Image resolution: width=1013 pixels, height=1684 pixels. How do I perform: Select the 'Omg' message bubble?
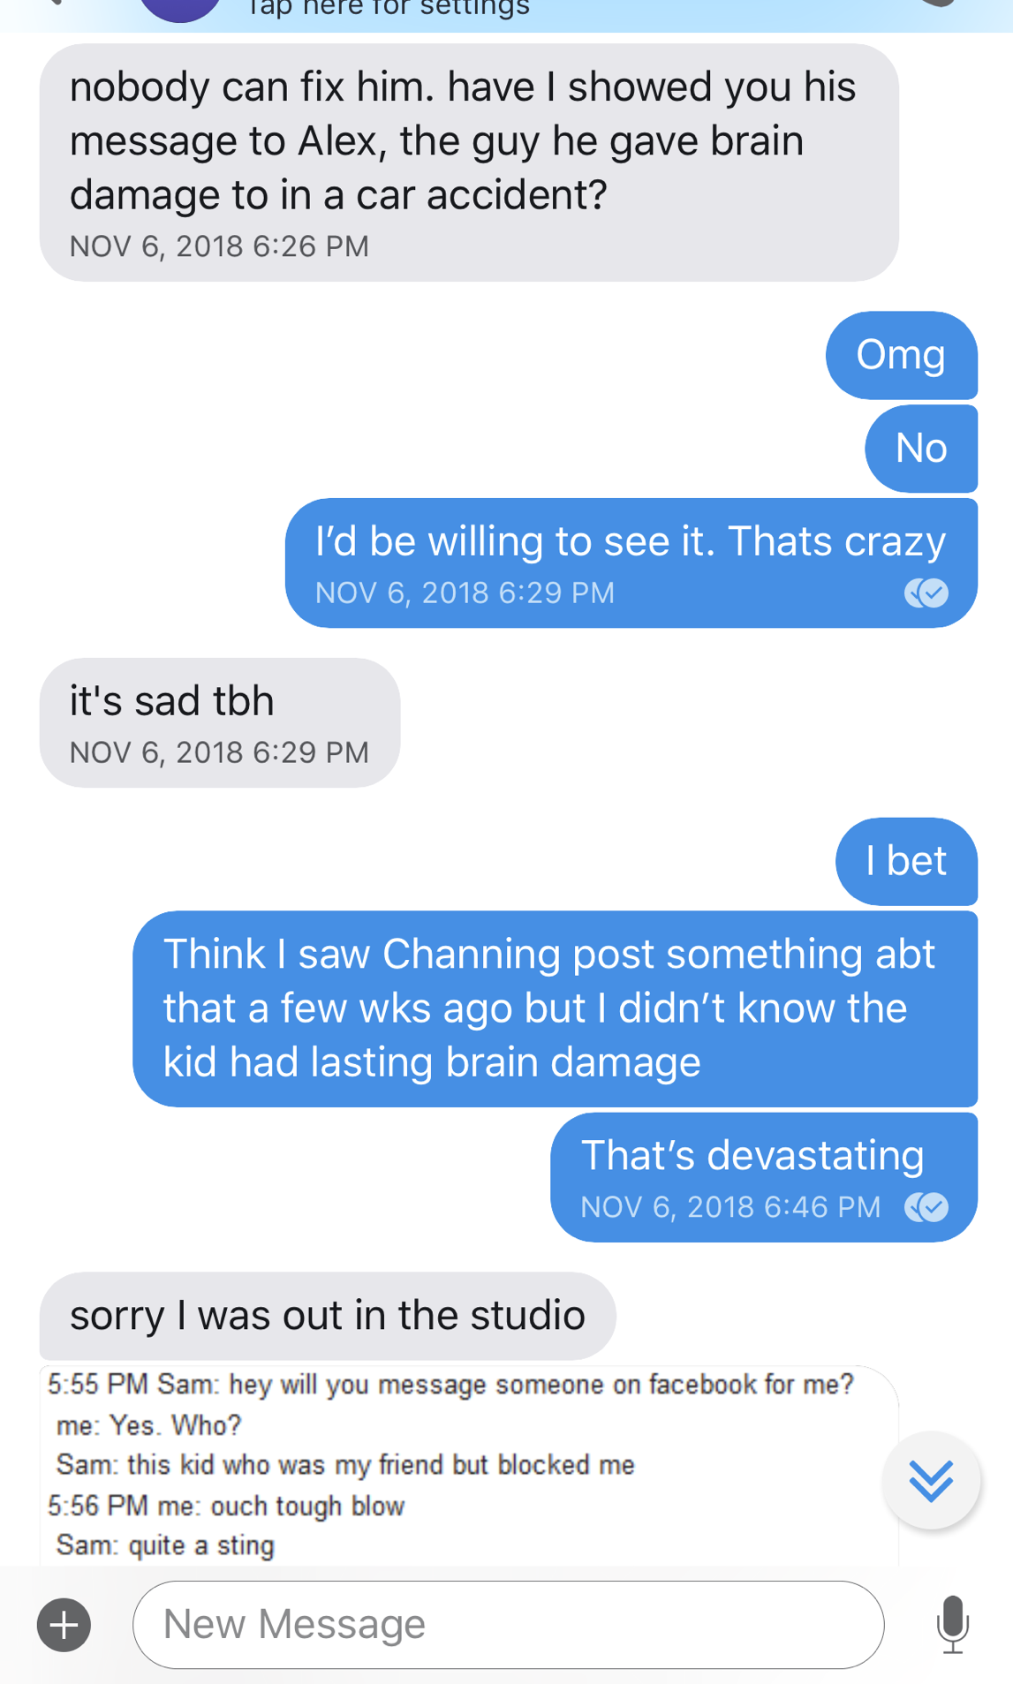(x=902, y=355)
